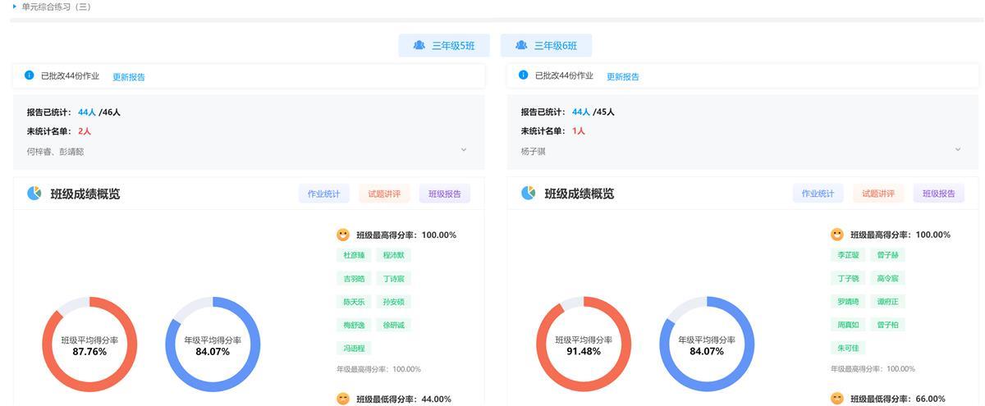The image size is (985, 406).
Task: Collapse the 单元综合练习（三） section triangle
Action: click(14, 7)
